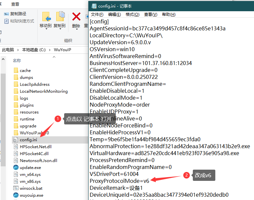Click the V5DrivePort=61004 line
Viewport: 254px width, 200px height.
[114, 174]
